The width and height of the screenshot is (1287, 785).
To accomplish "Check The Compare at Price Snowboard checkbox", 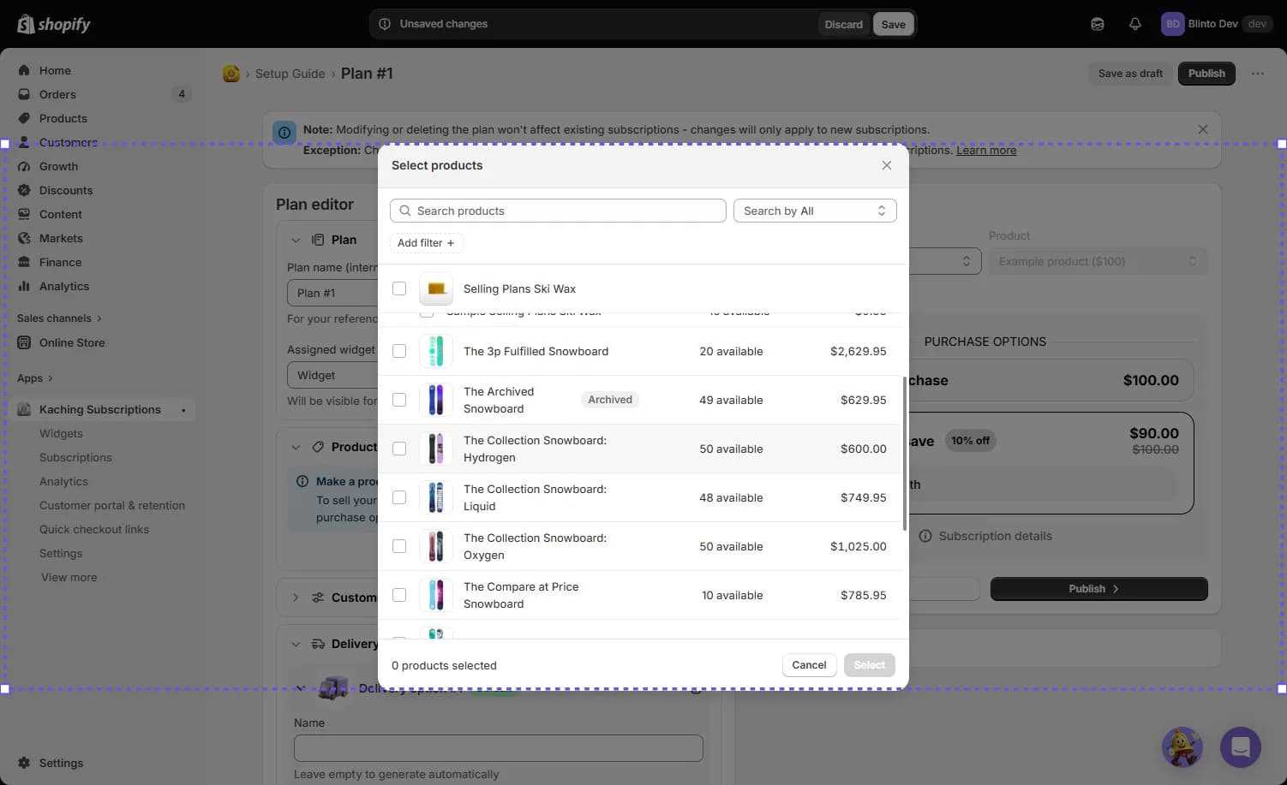I will coord(399,595).
